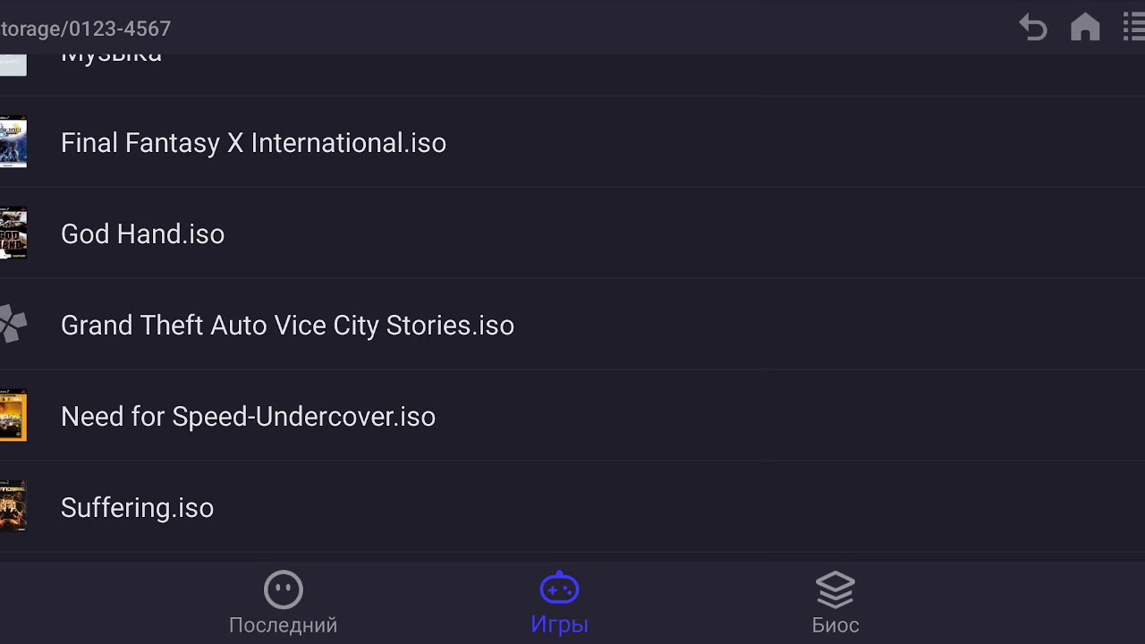
Task: Tap the gamepad Игры icon
Action: [559, 589]
